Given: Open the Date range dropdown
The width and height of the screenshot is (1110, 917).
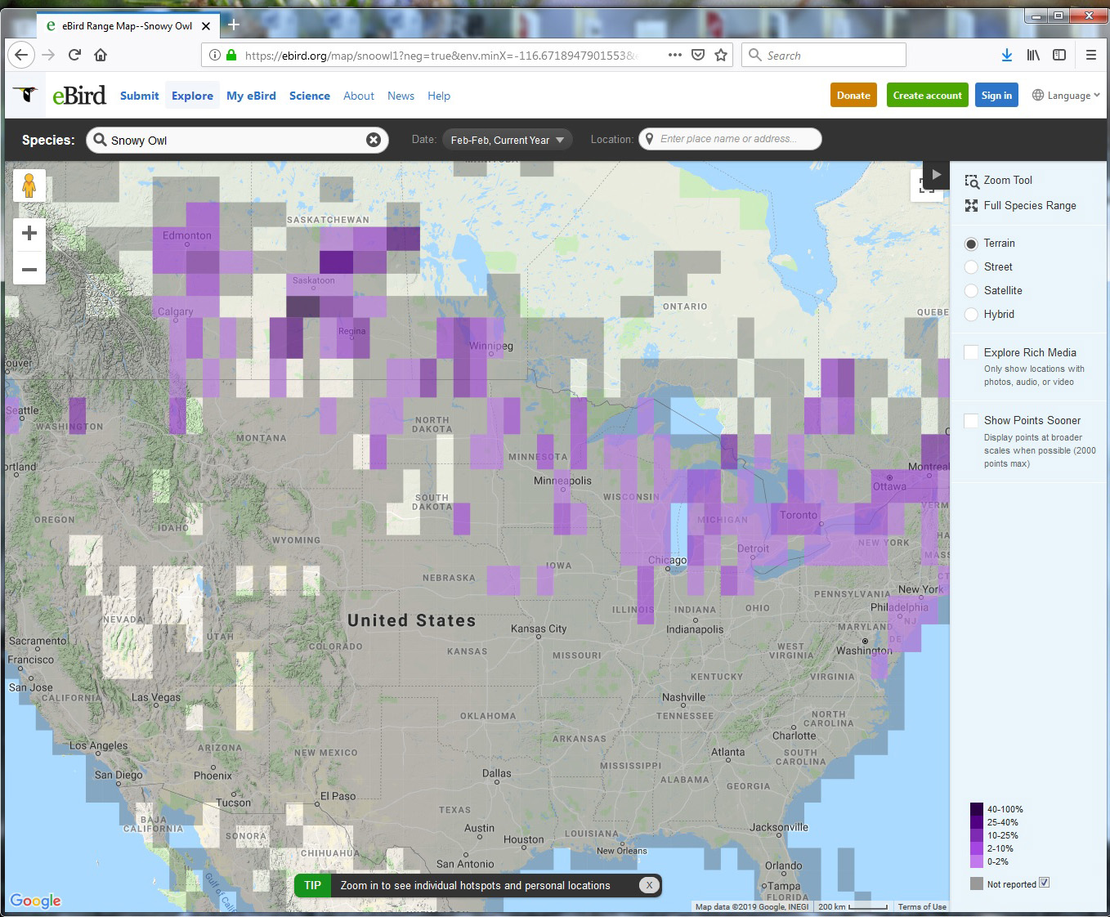Looking at the screenshot, I should point(507,140).
